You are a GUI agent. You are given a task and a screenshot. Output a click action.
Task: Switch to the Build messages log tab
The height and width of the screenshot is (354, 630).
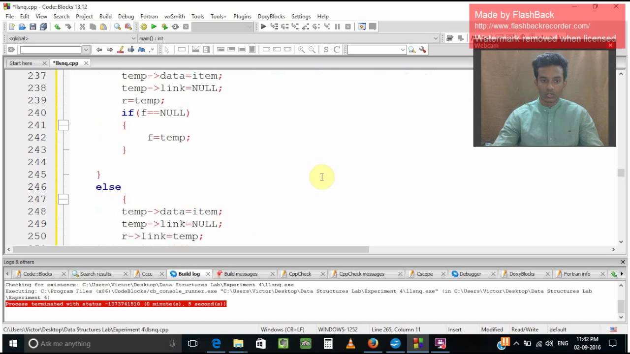click(241, 274)
